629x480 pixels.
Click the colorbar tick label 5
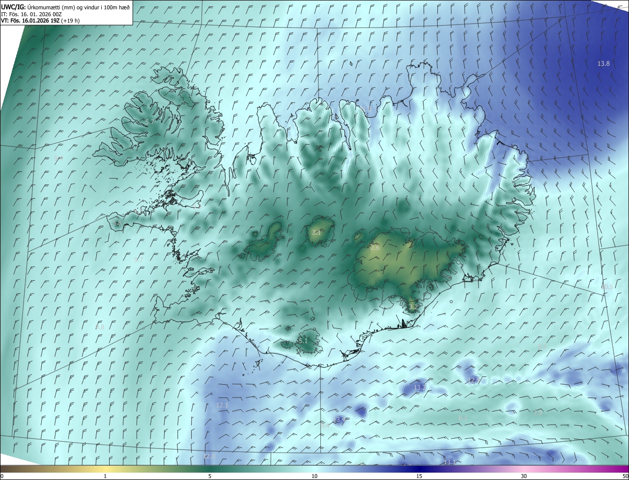pos(210,476)
